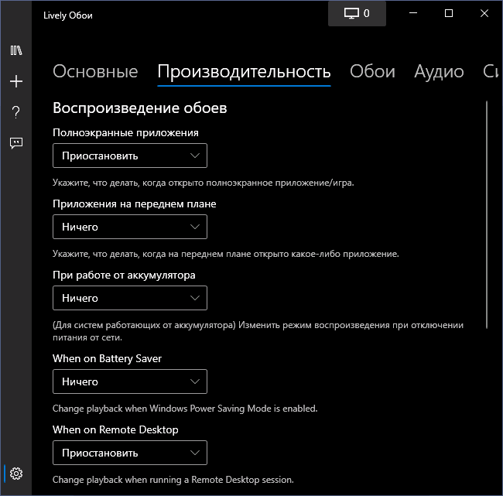Image resolution: width=503 pixels, height=496 pixels.
Task: Click the Lively Обои window title
Action: [x=68, y=15]
